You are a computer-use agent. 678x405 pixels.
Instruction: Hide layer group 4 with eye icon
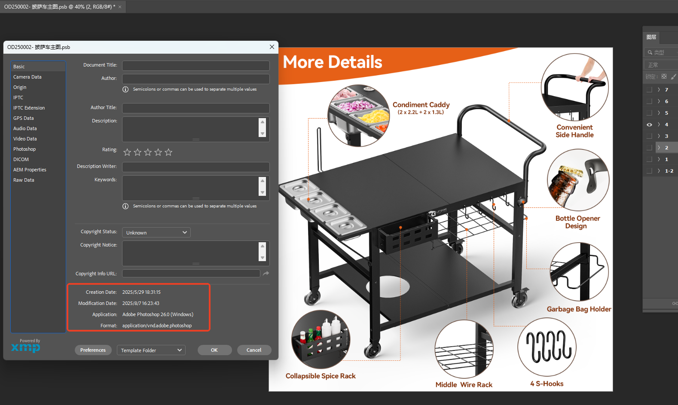tap(649, 125)
